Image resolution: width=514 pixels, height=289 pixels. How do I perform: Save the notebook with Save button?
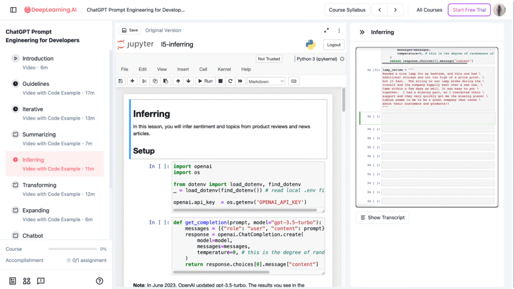130,30
